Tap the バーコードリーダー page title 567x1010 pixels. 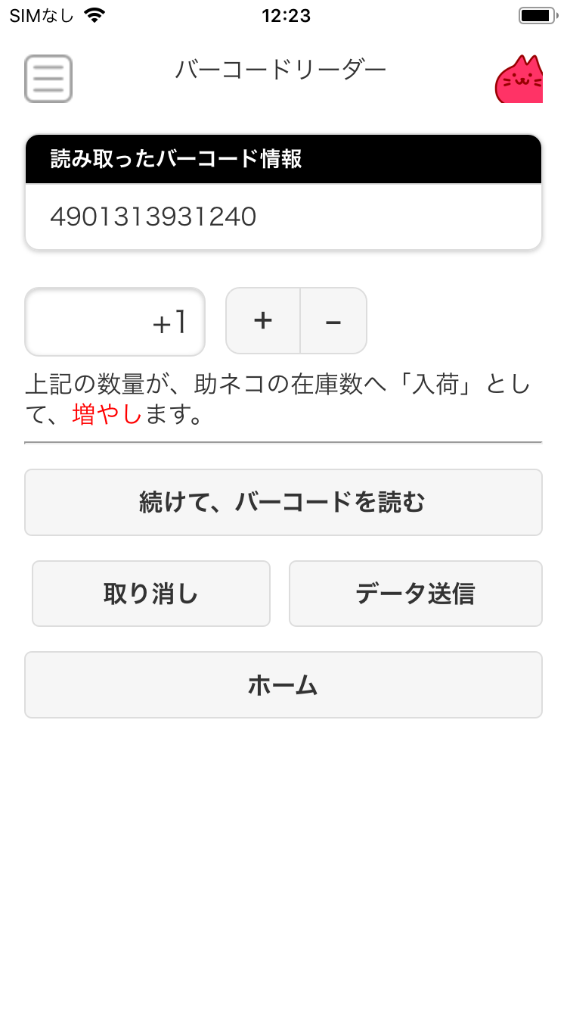click(280, 70)
